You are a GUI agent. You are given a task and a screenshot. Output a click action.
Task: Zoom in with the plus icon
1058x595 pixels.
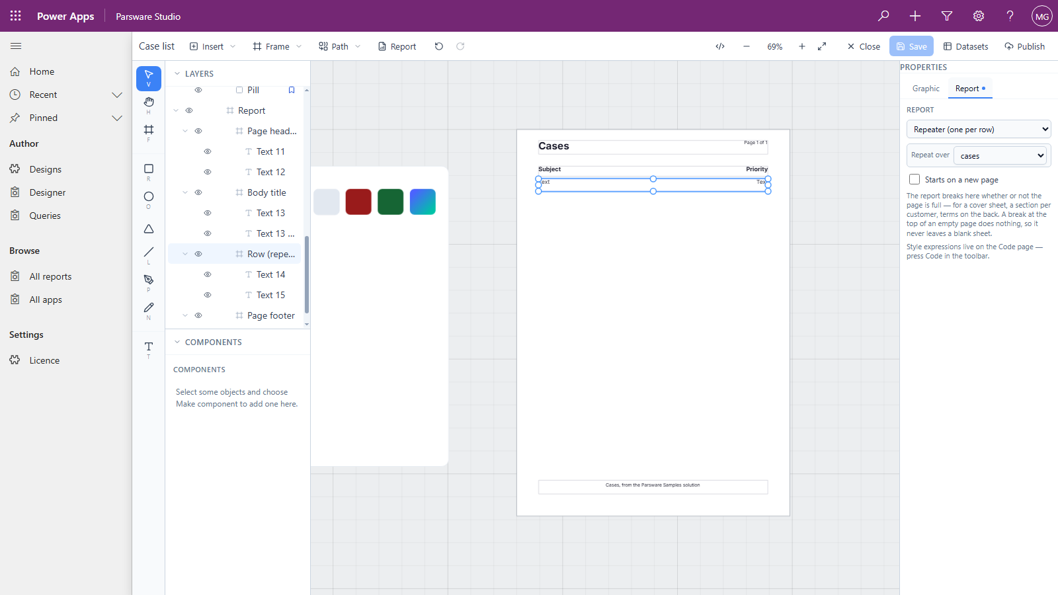click(x=802, y=46)
